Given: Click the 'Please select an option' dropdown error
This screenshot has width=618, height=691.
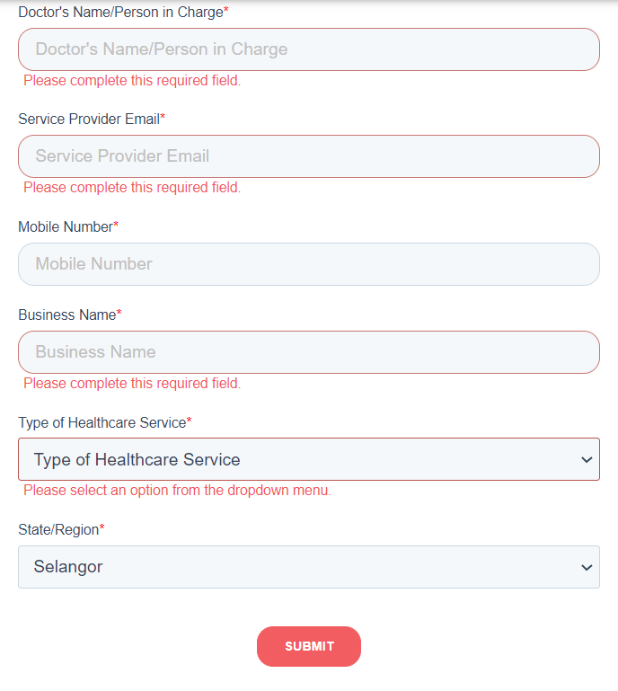Looking at the screenshot, I should tap(178, 491).
